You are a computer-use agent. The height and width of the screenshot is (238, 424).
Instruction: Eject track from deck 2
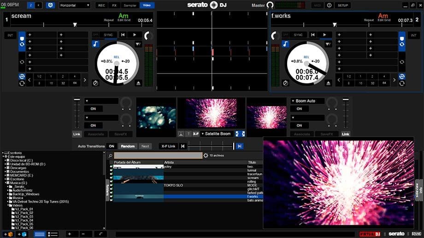click(x=328, y=83)
